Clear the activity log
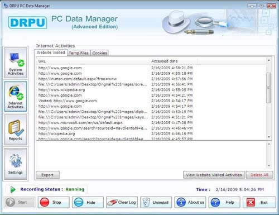Image resolution: width=279 pixels, height=215 pixels. (122, 202)
